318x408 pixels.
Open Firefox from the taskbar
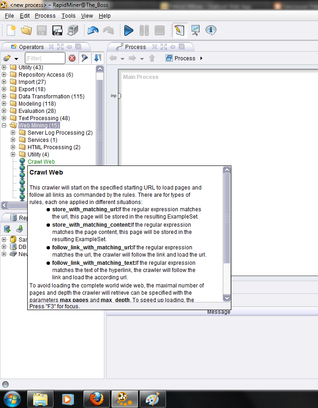point(97,399)
